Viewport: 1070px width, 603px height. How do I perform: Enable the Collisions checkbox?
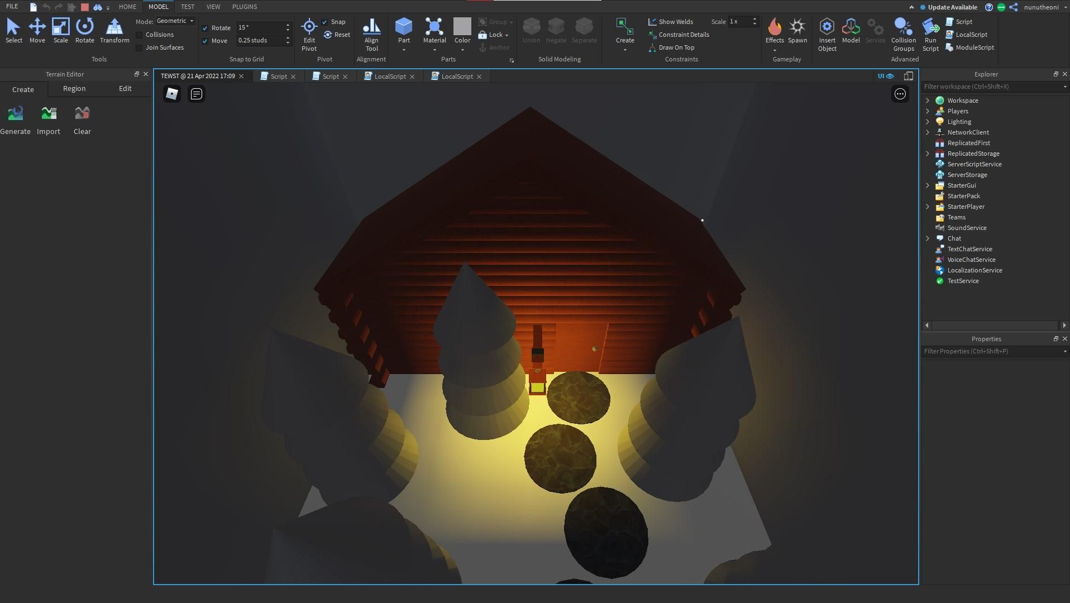(139, 34)
